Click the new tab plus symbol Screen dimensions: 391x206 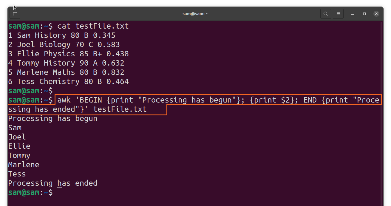coord(15,13)
